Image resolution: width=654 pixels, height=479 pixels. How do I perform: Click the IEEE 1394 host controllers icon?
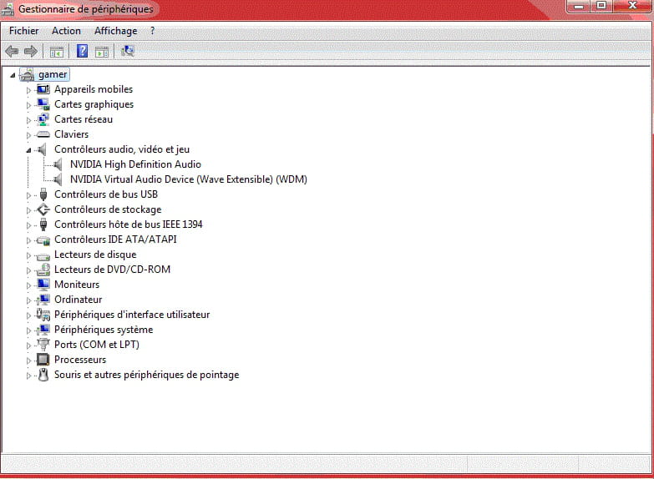coord(43,224)
